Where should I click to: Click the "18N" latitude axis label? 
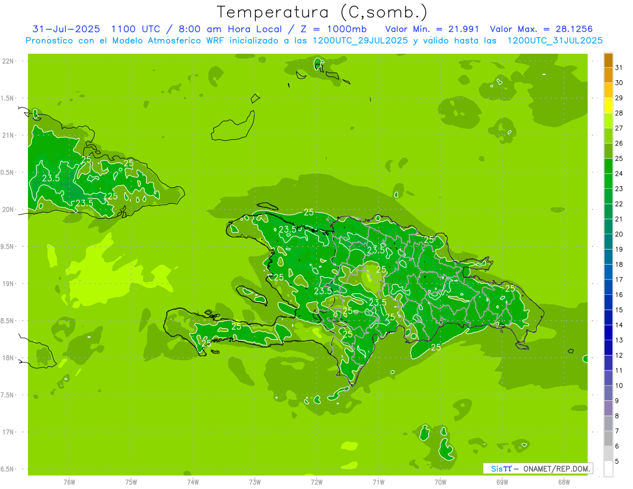coord(8,358)
